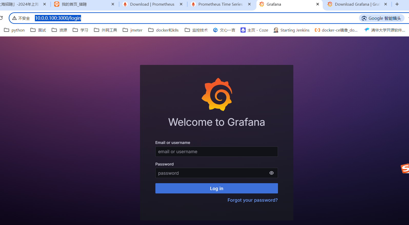This screenshot has width=409, height=225.
Task: Switch to Prometheus Time Series tab
Action: click(x=221, y=4)
